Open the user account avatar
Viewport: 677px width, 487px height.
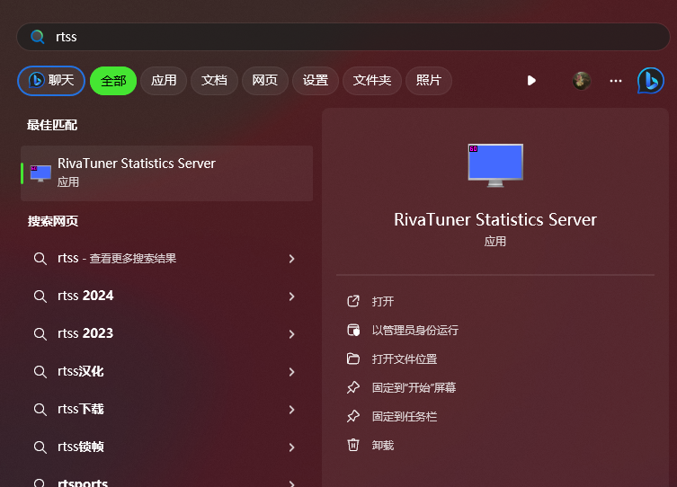[582, 81]
